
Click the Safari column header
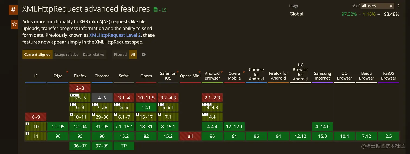point(124,76)
